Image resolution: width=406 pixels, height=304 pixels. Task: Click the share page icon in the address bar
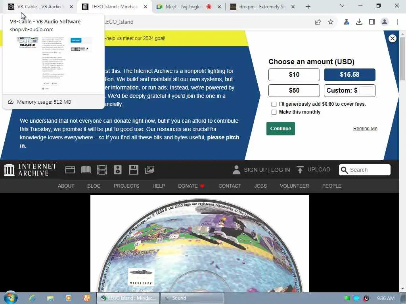[318, 22]
